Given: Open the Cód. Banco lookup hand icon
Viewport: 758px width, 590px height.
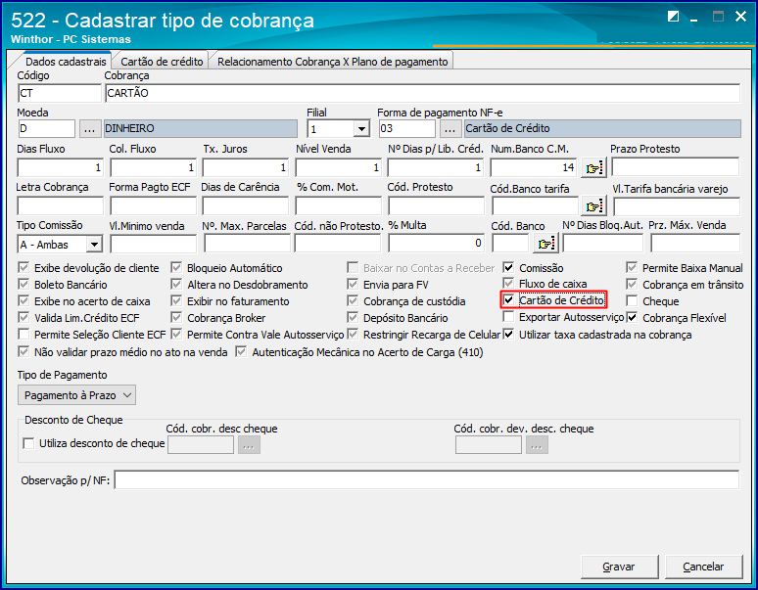Looking at the screenshot, I should point(545,244).
